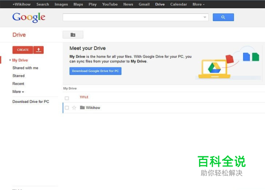Click the blue search magnifier button

pyautogui.click(x=223, y=17)
